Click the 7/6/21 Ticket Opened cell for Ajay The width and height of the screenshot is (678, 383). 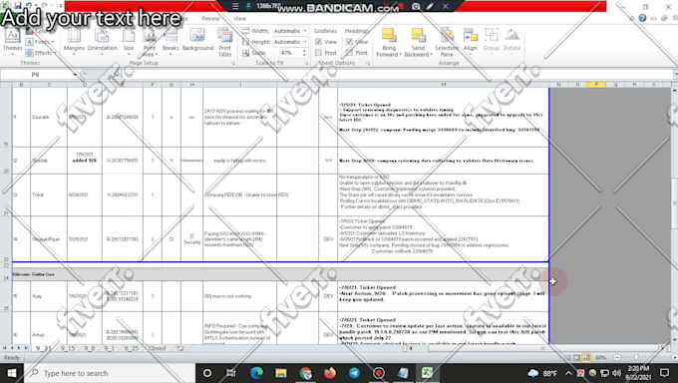pos(444,296)
